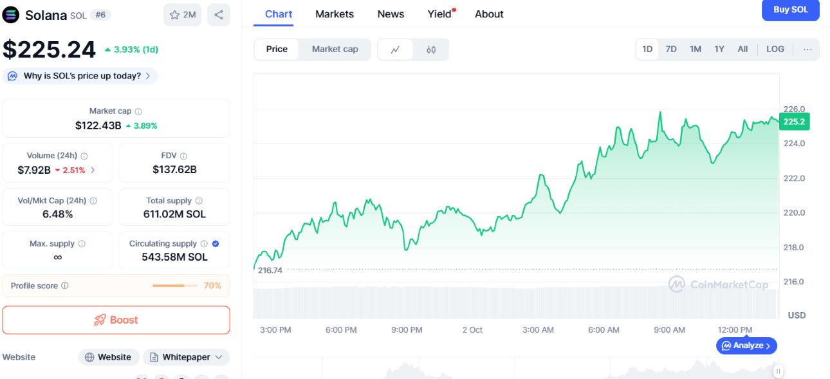830x379 pixels.
Task: Click the Buy SOL button
Action: [790, 10]
